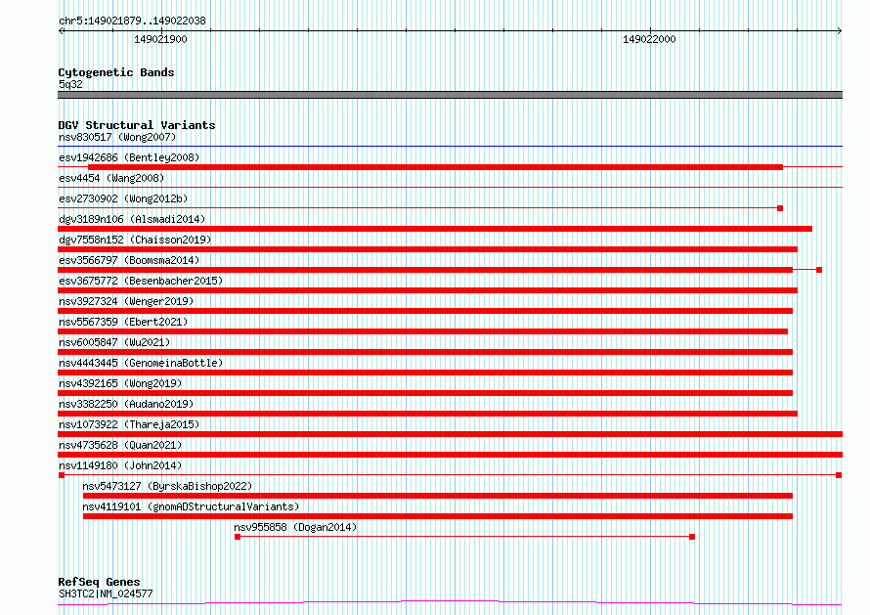
Task: Click variant nsv4119101 (gnomADStructuralVariants) label
Action: (191, 506)
